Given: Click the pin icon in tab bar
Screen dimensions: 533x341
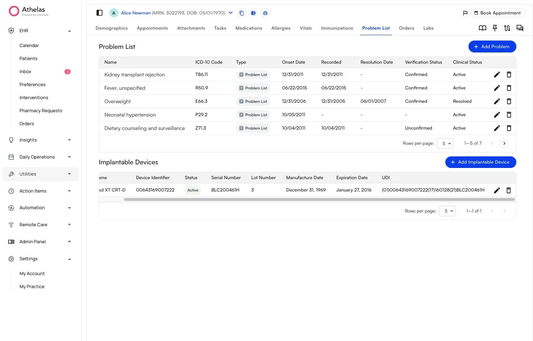Looking at the screenshot, I should pyautogui.click(x=495, y=28).
